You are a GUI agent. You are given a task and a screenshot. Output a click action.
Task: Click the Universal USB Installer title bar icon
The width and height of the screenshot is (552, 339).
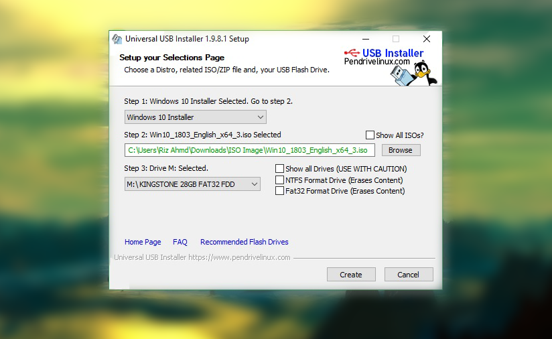pos(117,39)
